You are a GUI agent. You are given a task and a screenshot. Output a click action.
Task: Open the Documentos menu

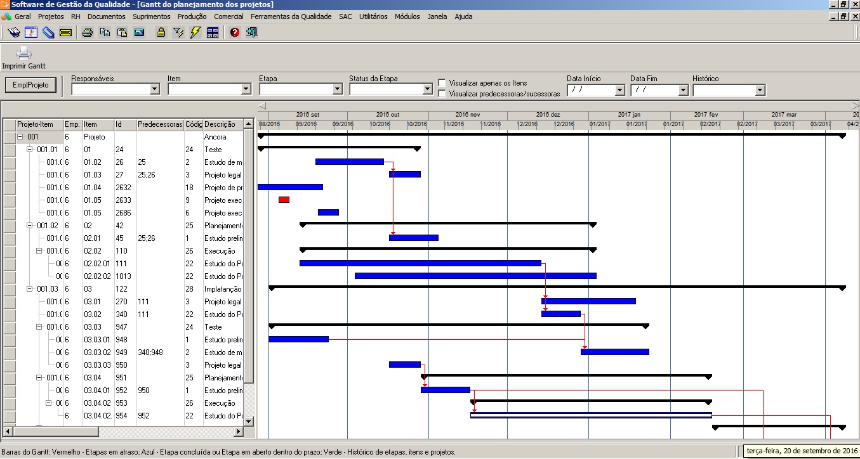tap(107, 16)
